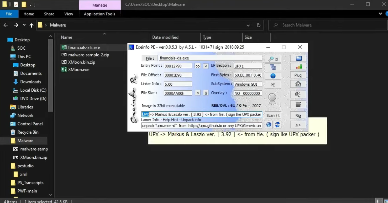
Task: Select financials-xls.exe in the file list
Action: (x=83, y=47)
